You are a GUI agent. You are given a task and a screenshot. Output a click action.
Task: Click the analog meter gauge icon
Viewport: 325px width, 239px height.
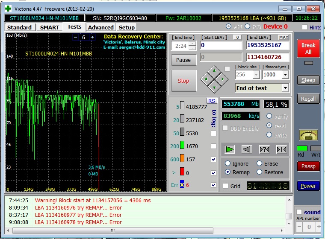(x=308, y=135)
